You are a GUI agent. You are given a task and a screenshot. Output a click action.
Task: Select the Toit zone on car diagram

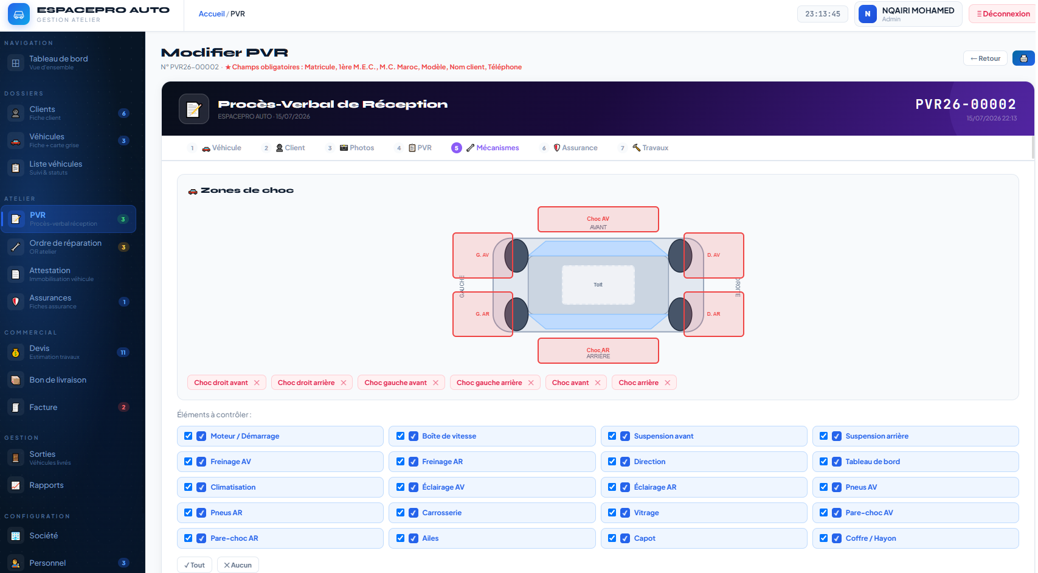coord(598,285)
